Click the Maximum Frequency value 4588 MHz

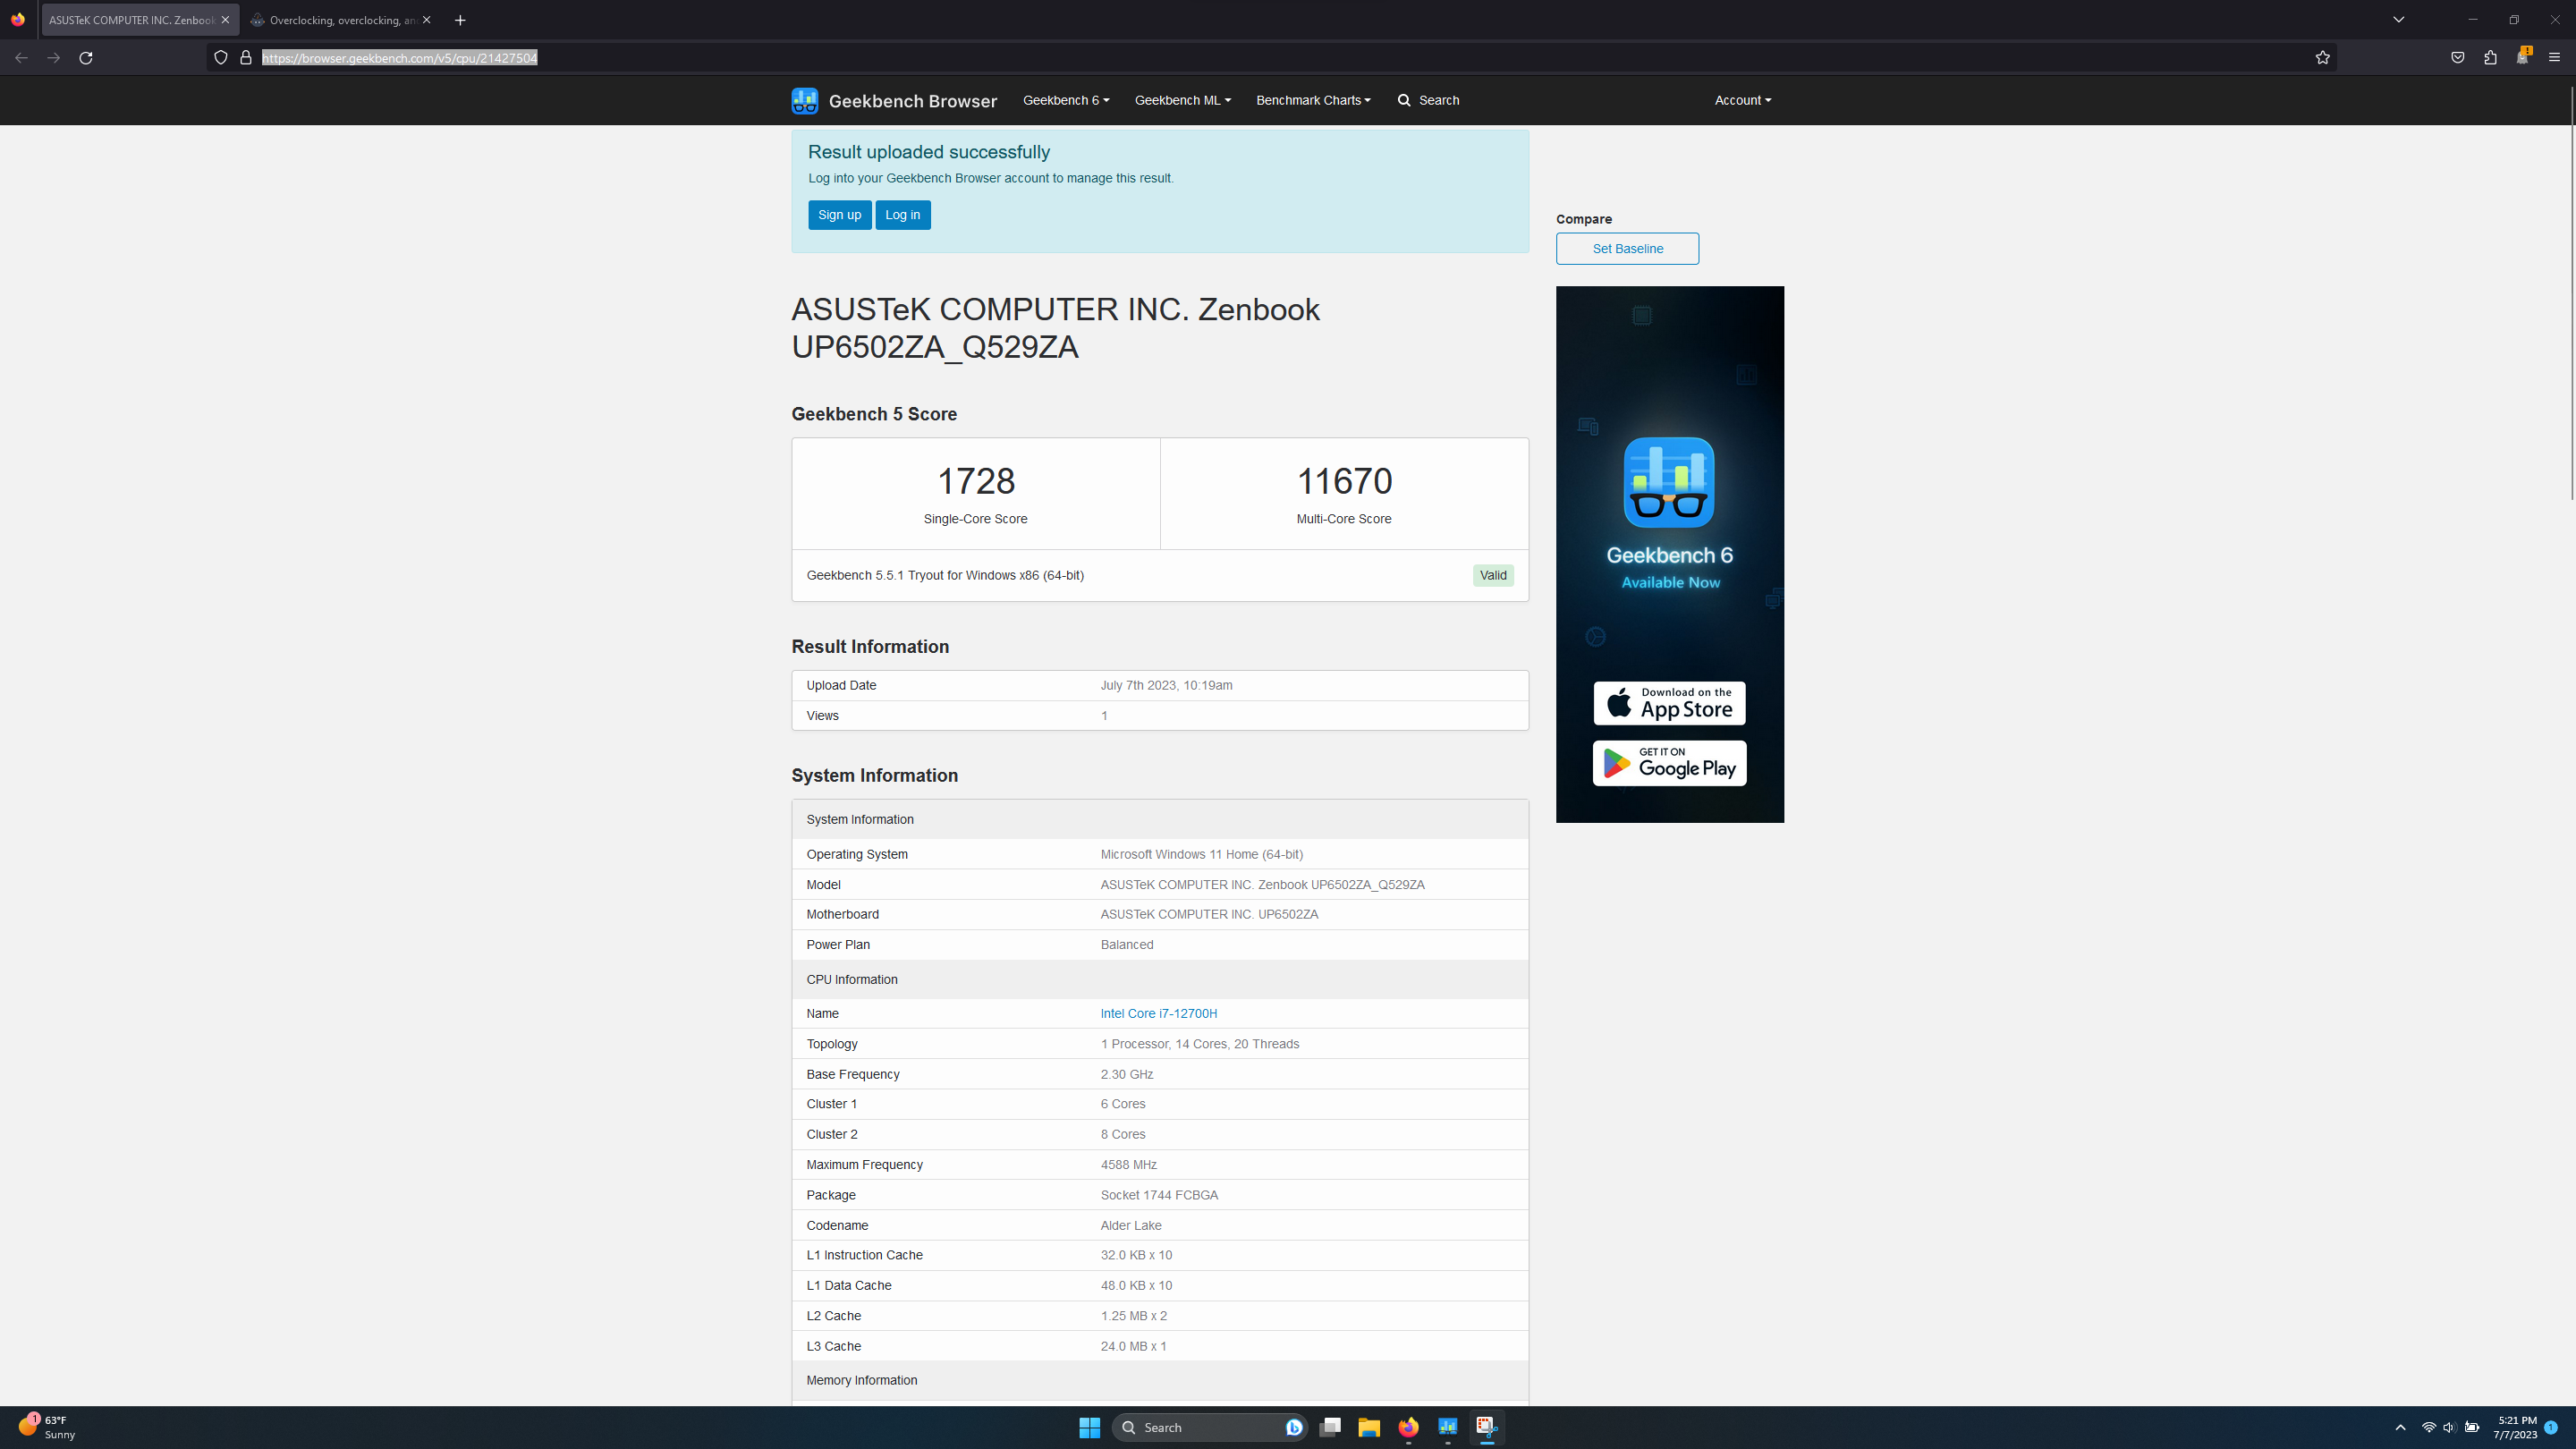1128,1165
